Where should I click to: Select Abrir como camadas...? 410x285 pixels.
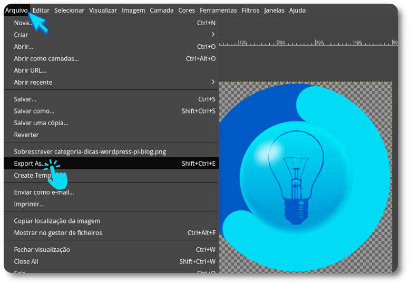point(111,58)
